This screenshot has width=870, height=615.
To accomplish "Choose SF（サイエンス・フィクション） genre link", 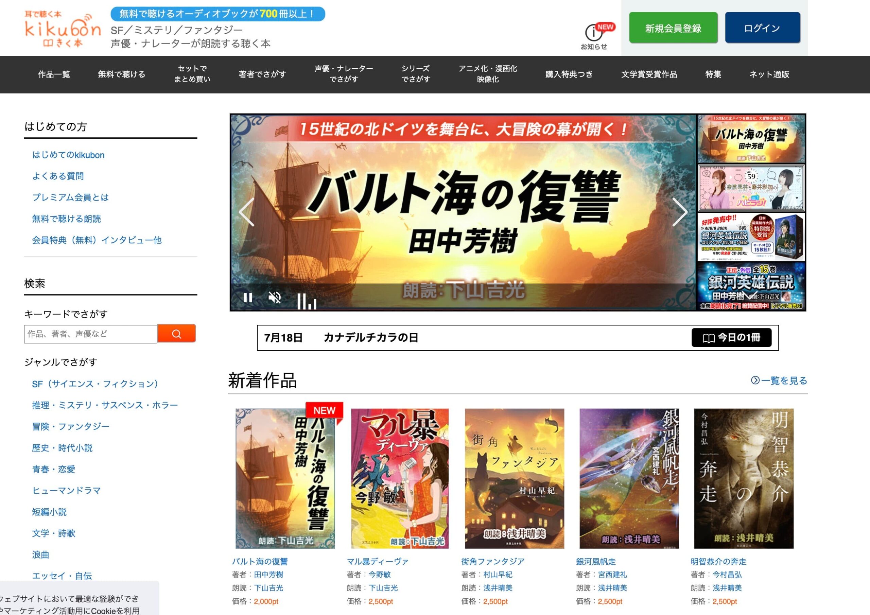I will pos(95,384).
